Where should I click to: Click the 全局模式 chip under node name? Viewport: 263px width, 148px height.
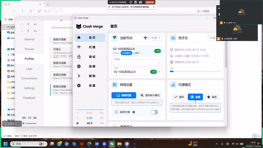point(127,53)
